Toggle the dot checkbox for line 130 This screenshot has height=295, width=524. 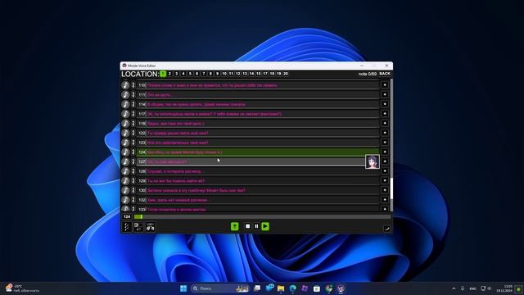[385, 190]
